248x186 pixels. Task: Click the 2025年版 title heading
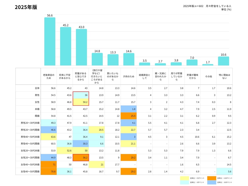pyautogui.click(x=26, y=7)
